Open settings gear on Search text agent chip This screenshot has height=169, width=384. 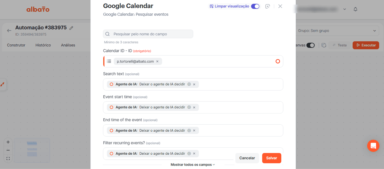coord(189,84)
